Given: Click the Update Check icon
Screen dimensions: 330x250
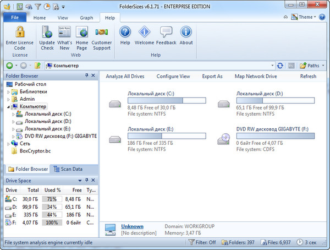Looking at the screenshot, I should pyautogui.click(x=47, y=32).
